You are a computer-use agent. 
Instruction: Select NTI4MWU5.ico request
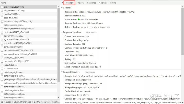29,68
